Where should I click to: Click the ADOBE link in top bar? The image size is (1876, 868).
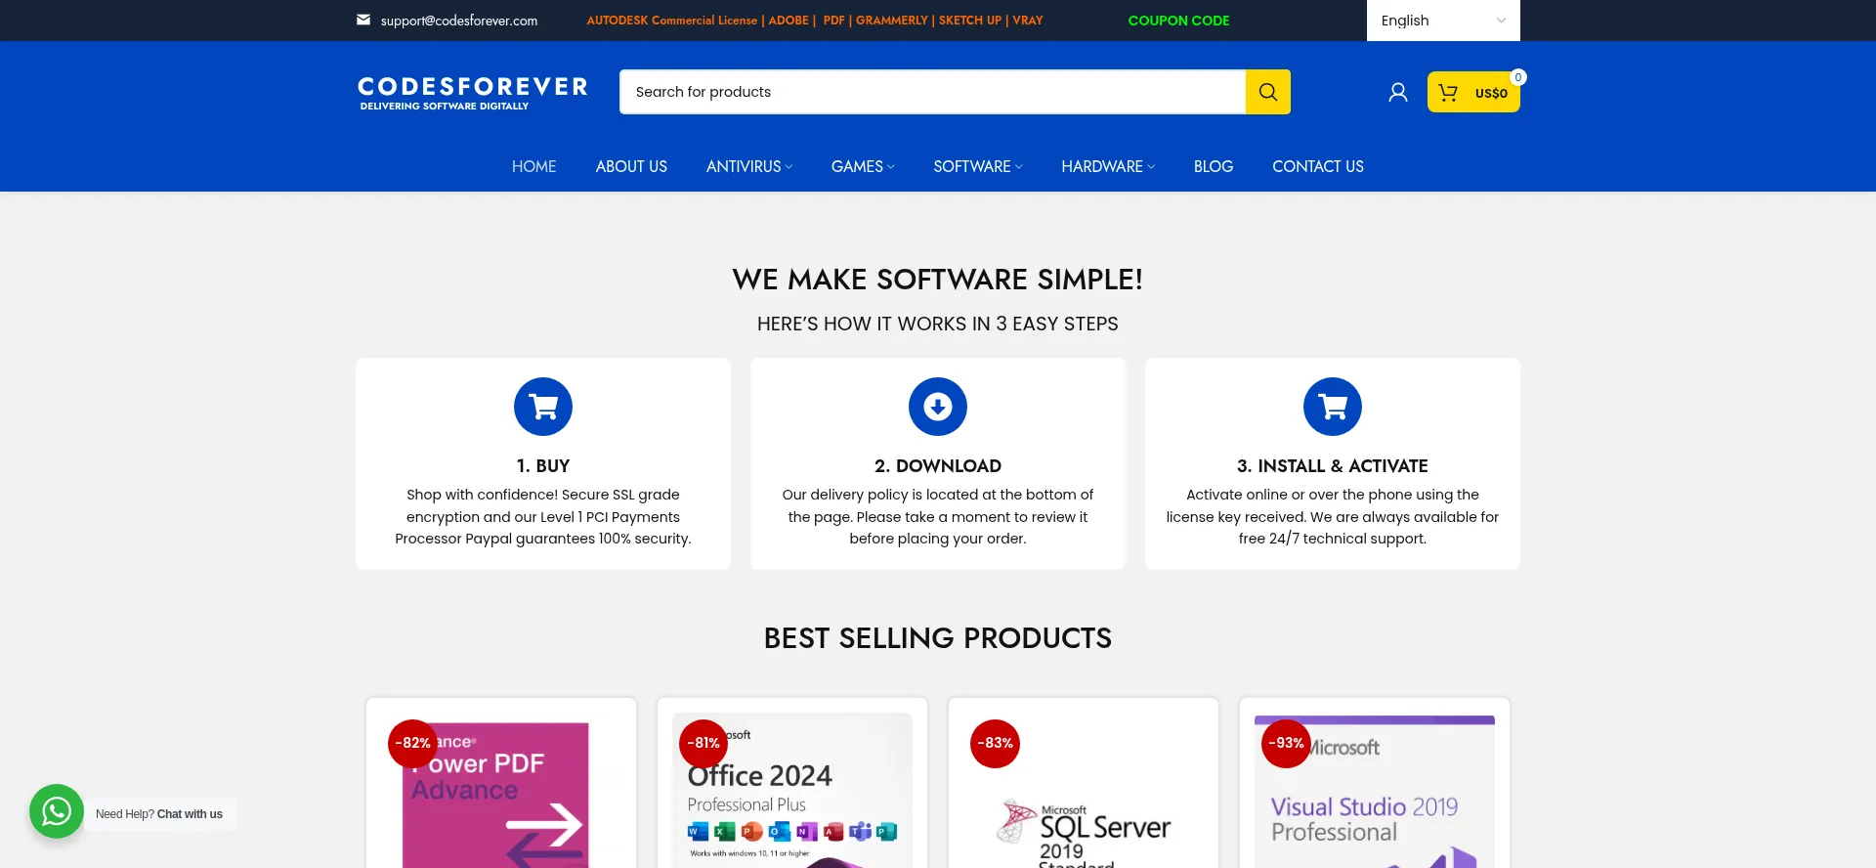(789, 21)
